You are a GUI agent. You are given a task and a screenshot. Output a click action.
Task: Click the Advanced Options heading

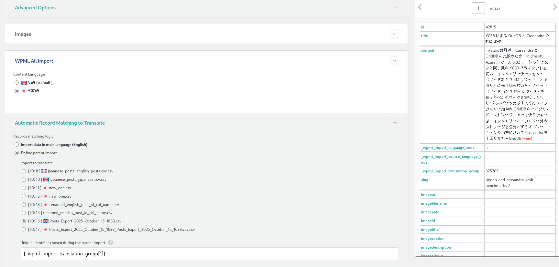(x=35, y=8)
